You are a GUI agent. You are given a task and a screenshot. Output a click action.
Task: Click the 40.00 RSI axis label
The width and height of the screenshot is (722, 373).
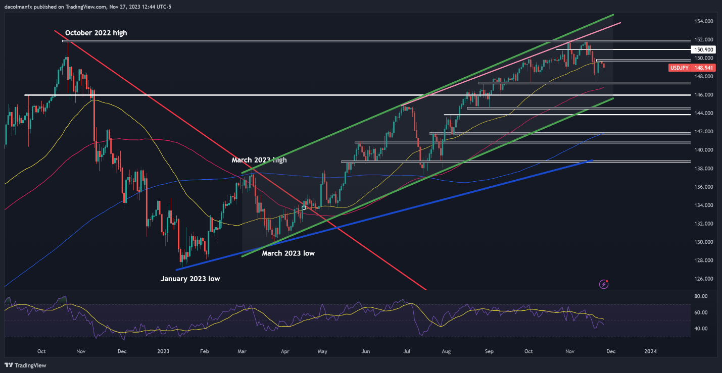pos(701,329)
